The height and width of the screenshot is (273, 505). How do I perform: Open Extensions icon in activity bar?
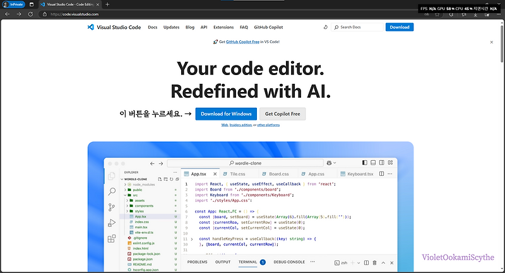click(112, 238)
